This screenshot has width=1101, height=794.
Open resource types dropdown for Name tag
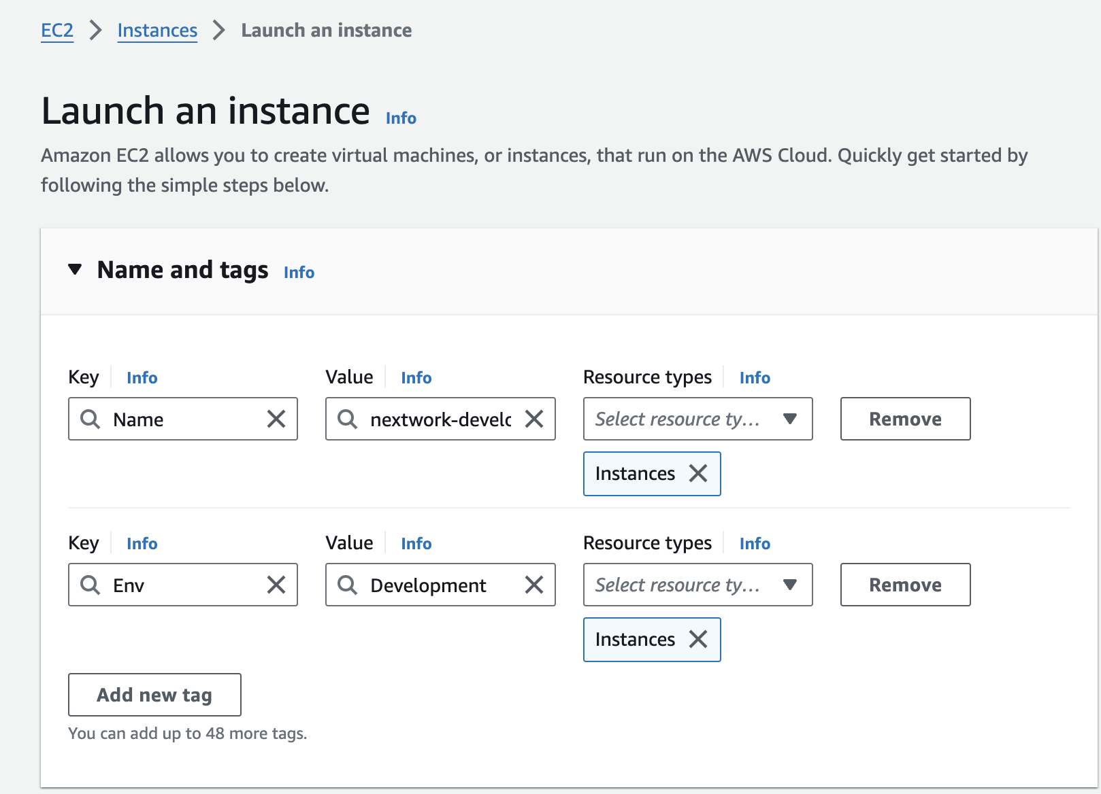(x=697, y=419)
